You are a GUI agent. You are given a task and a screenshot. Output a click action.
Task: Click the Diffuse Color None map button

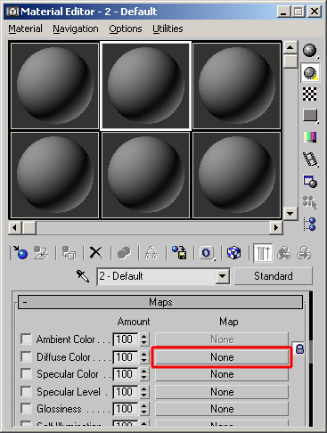pyautogui.click(x=222, y=357)
